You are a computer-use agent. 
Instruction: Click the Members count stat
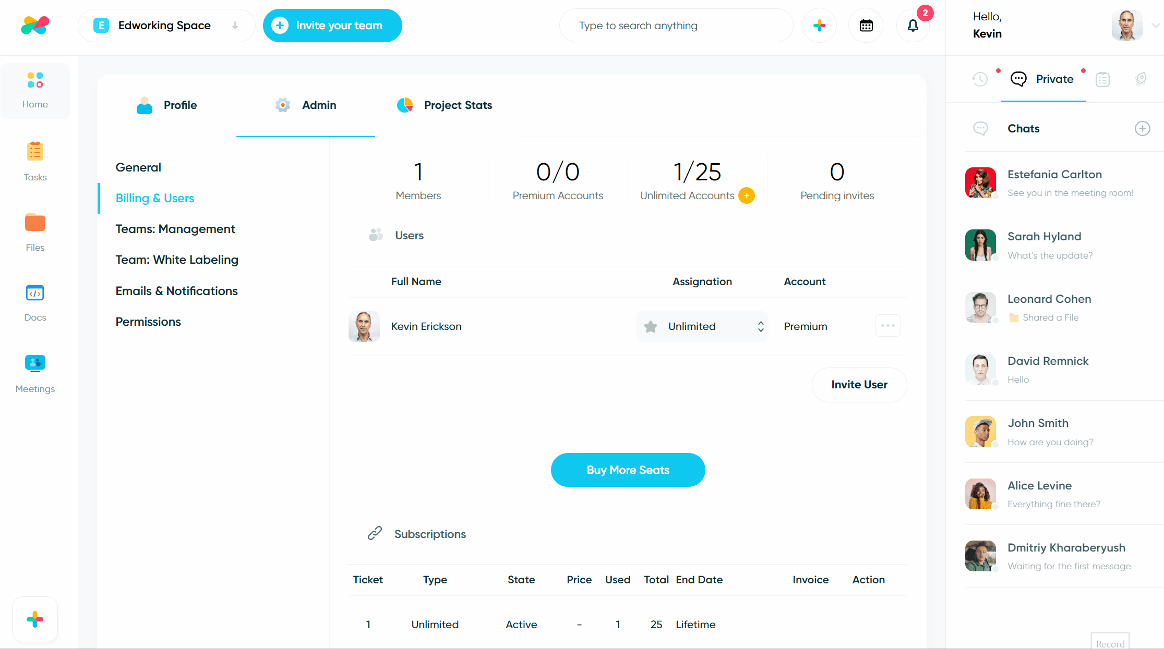pos(418,180)
